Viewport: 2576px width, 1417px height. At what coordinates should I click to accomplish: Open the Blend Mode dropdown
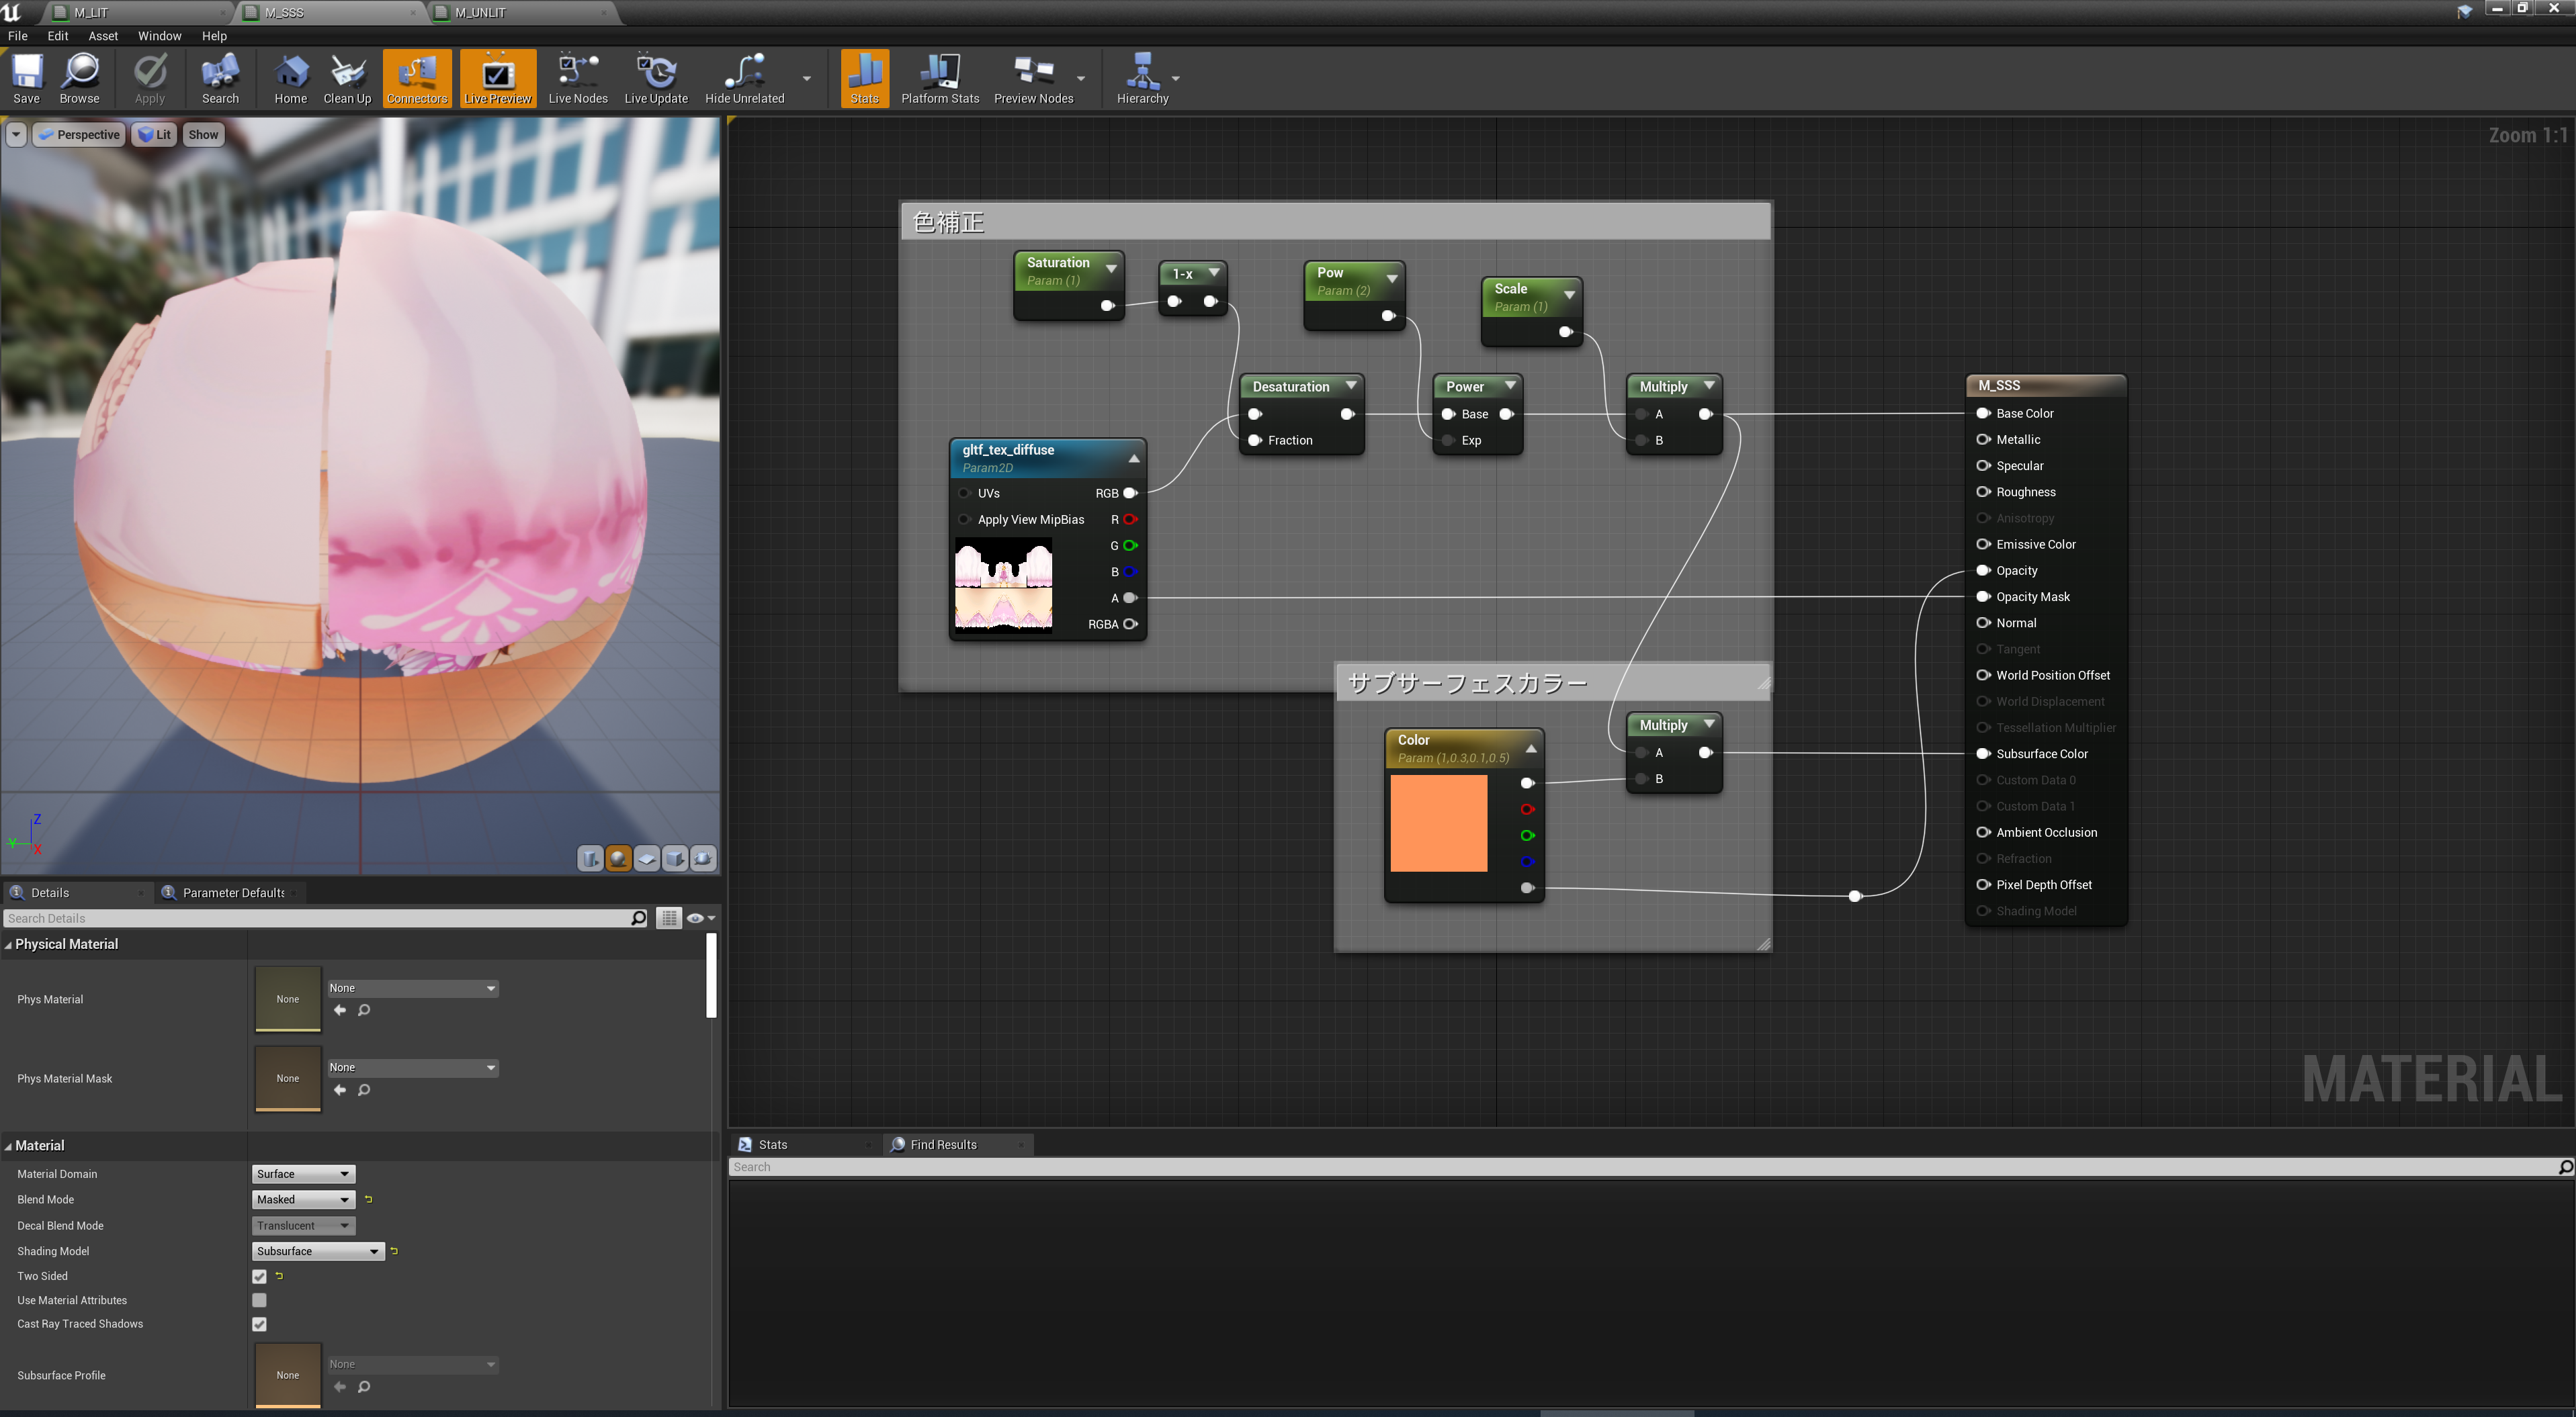click(x=303, y=1199)
